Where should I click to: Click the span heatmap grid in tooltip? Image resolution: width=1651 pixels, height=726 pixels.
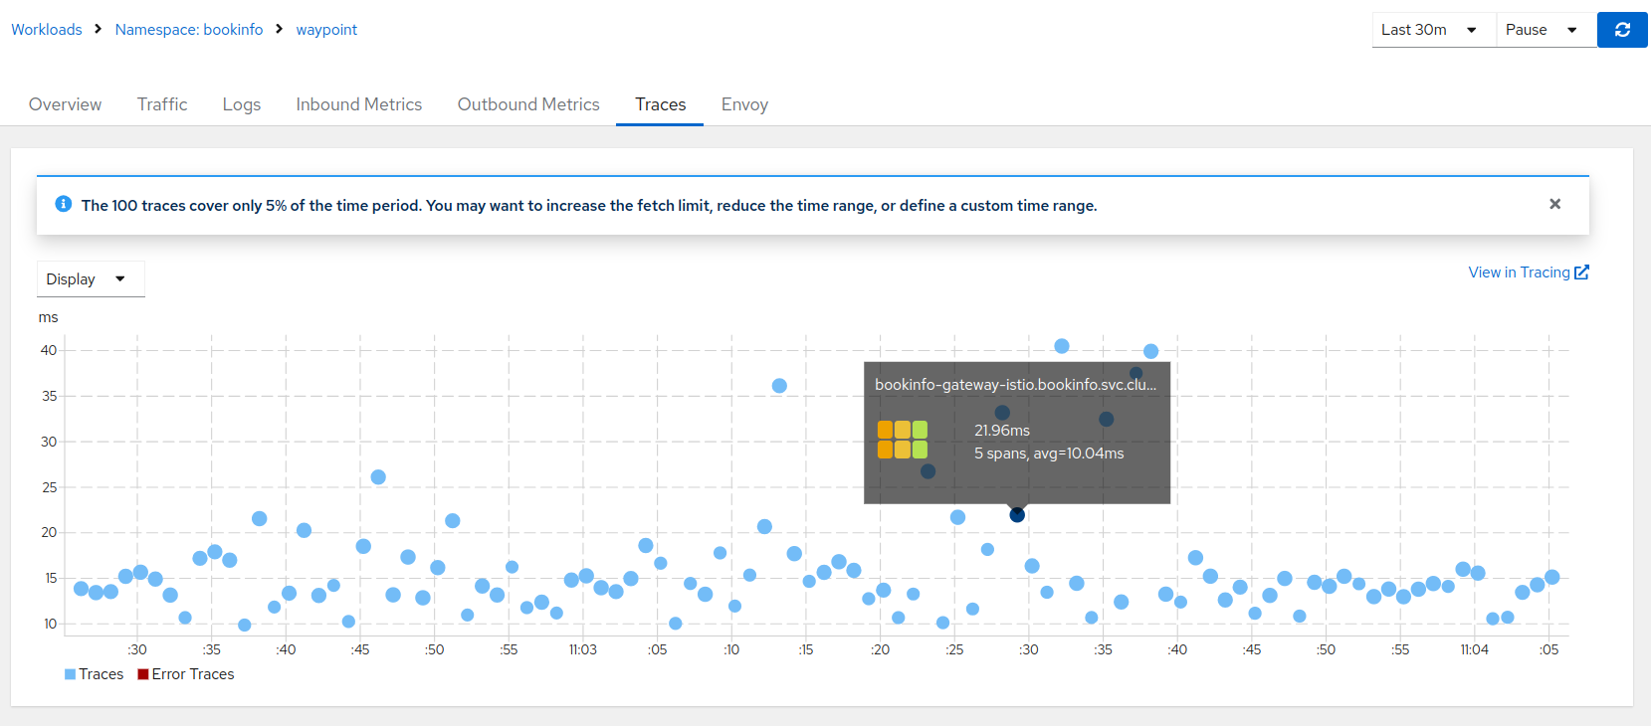902,440
